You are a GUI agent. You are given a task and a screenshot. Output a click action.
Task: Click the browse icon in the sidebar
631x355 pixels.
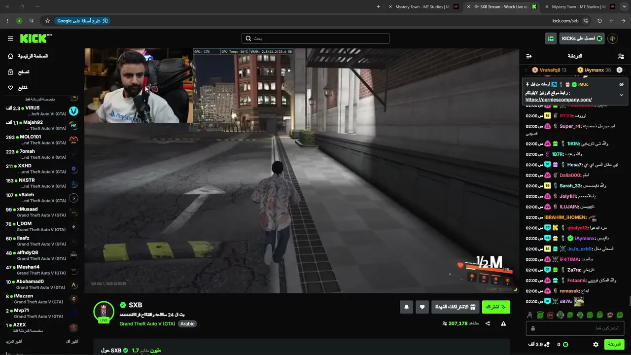click(10, 72)
